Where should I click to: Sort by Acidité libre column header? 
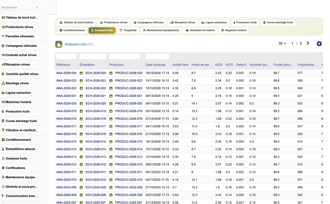click(x=180, y=65)
